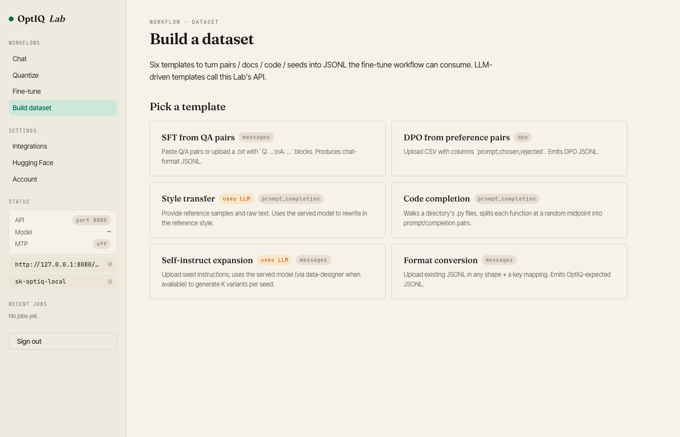The width and height of the screenshot is (680, 437).
Task: Click the sk-optiq-local key field
Action: 63,282
